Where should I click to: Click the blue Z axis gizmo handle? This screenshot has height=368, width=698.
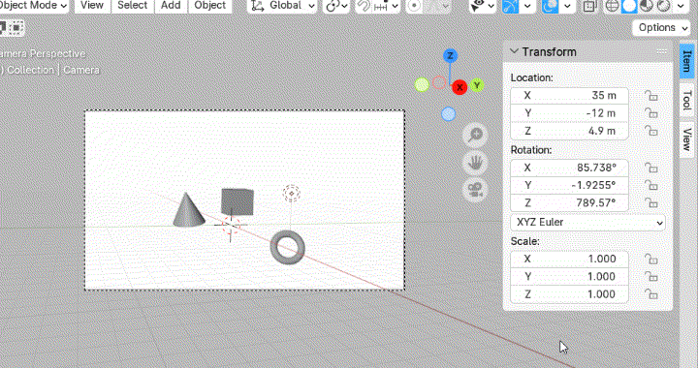(x=450, y=56)
